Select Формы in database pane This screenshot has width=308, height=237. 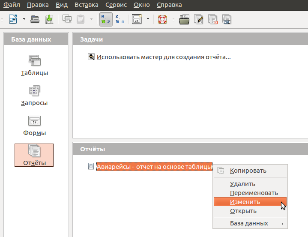35,126
